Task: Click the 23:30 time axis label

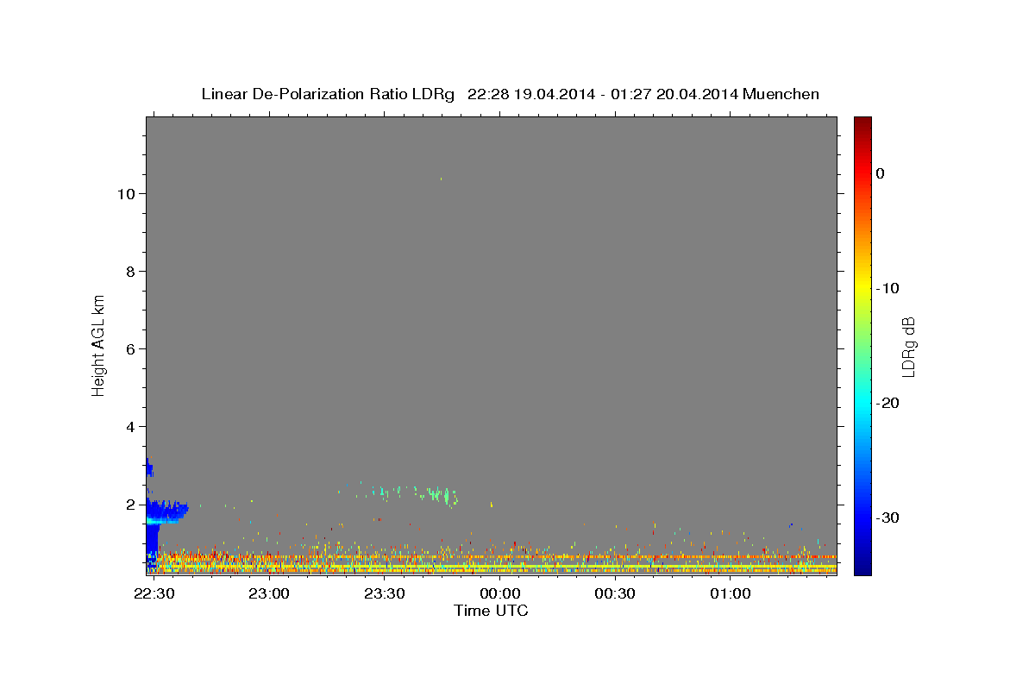Action: pos(385,593)
